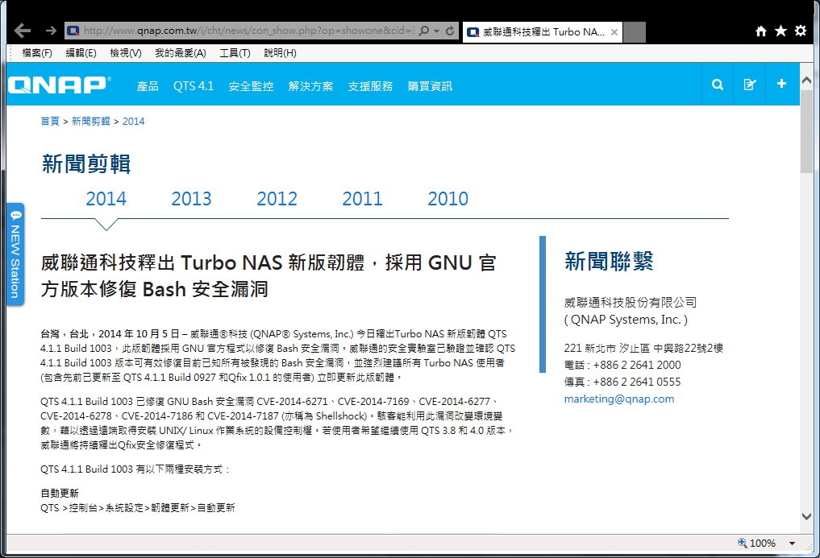Select the 2014 news year tab
Screen dimensions: 820x558
[x=106, y=199]
